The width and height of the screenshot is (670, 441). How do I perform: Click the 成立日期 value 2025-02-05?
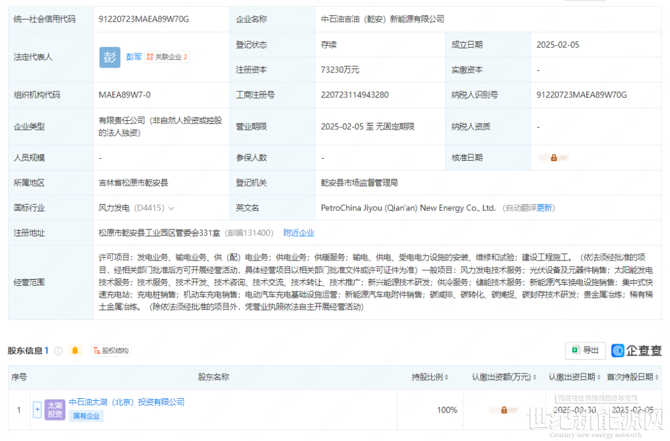[558, 45]
